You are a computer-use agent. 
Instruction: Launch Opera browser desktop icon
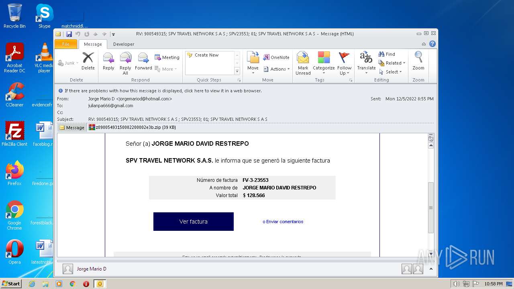14,252
